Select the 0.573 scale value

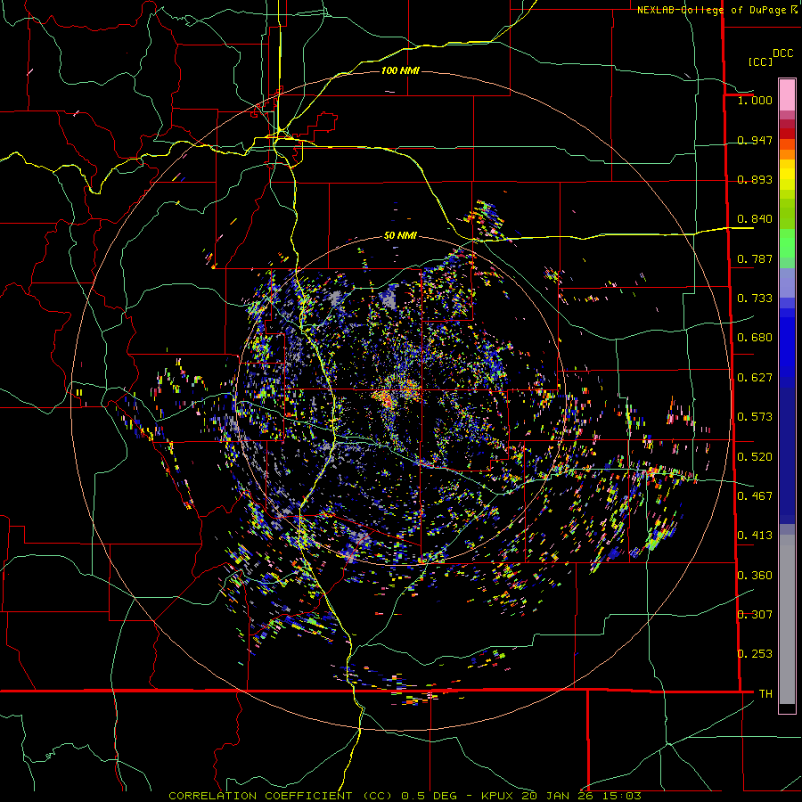point(755,417)
